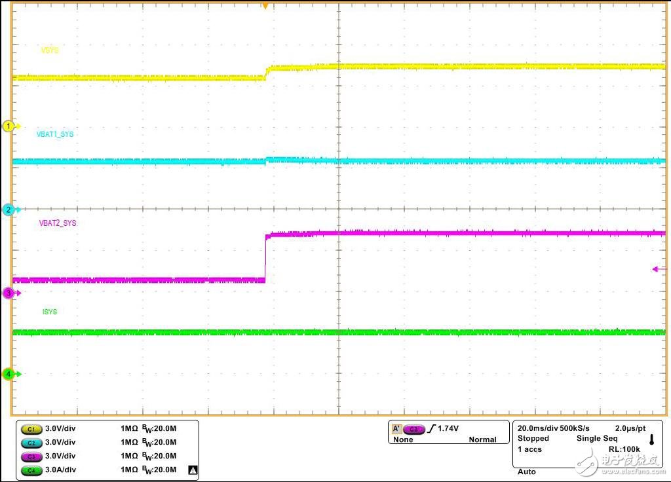Select the orange trigger position marker at top
671x482 pixels.
click(x=265, y=5)
